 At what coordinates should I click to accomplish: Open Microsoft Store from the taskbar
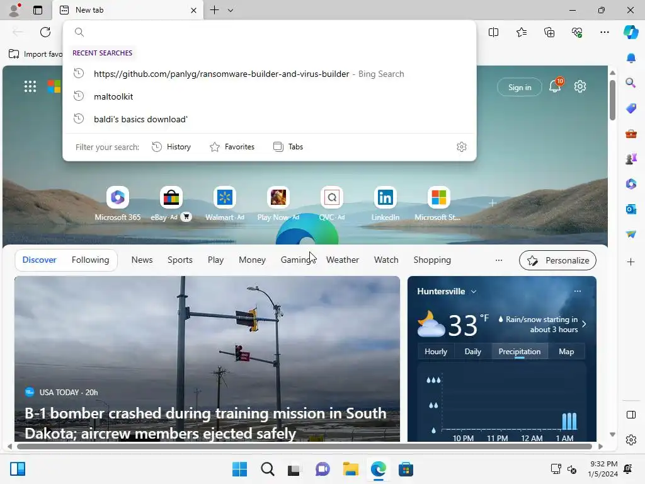tap(406, 469)
